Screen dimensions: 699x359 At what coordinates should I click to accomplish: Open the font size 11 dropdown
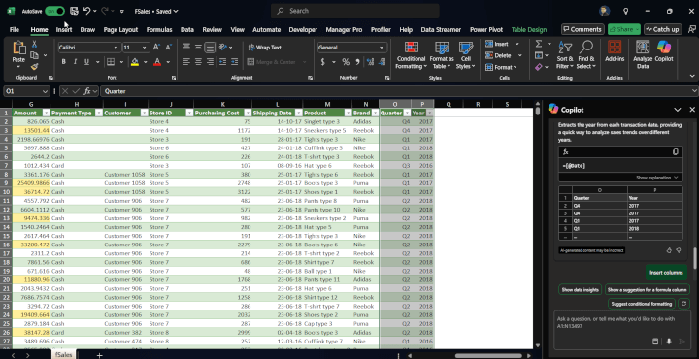(x=145, y=48)
